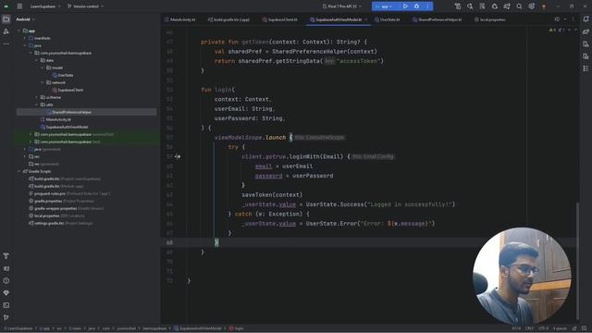Open Git tool window at bottom-left
Screen dimensions: 592x333
click(x=6, y=317)
